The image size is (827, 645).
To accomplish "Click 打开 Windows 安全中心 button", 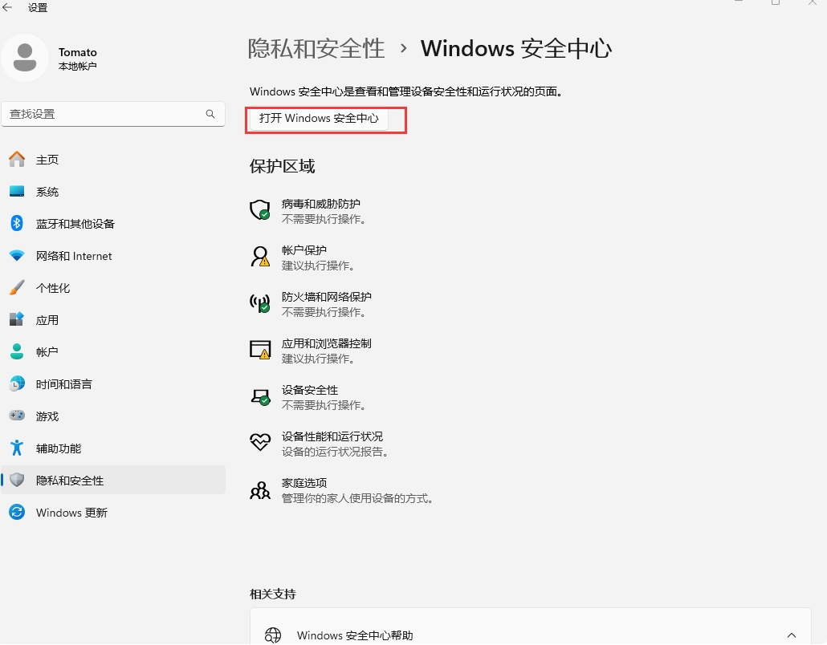I will pos(319,118).
